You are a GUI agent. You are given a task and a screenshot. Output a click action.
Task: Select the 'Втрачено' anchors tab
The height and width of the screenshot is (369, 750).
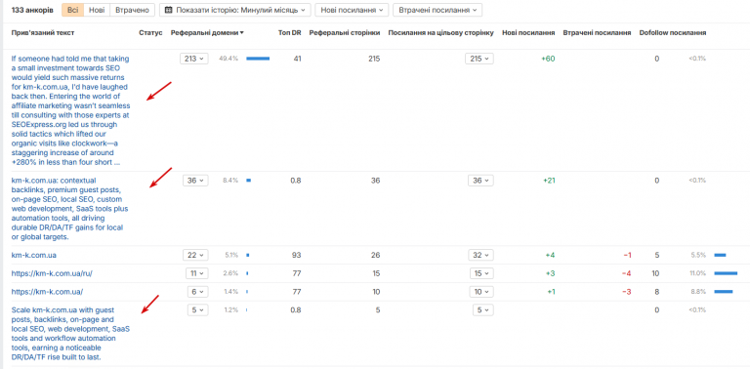(133, 10)
